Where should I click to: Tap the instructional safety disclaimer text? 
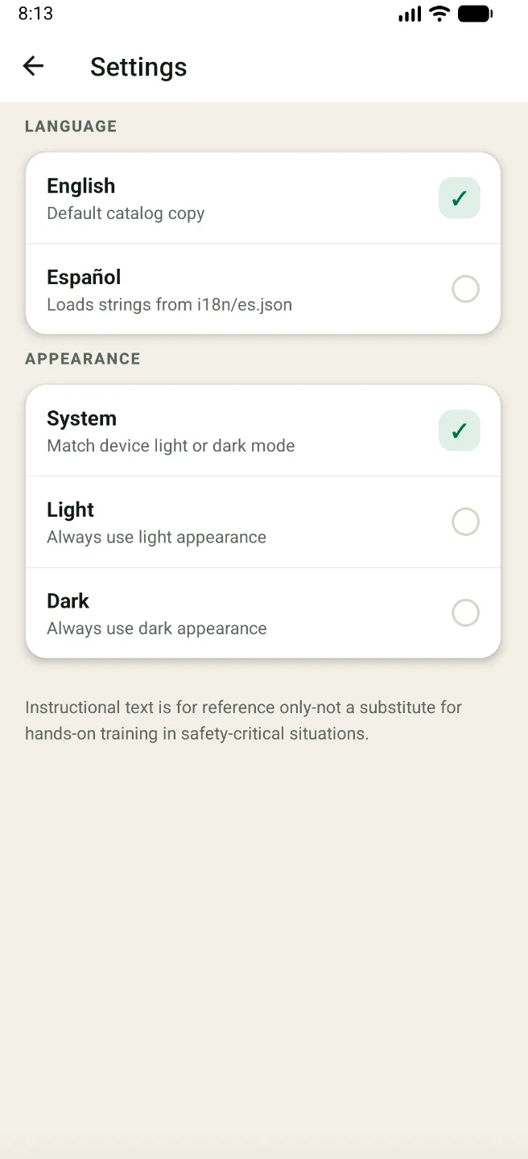tap(243, 720)
